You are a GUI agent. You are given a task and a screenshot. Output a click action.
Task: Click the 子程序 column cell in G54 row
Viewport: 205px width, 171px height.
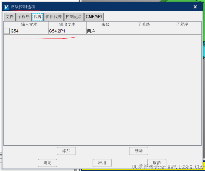(x=182, y=31)
